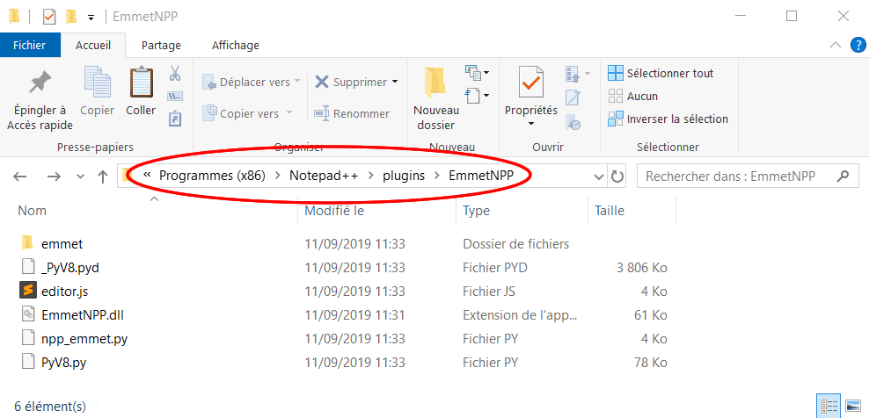The image size is (869, 418).
Task: Click the copy path icon under scissors
Action: (x=175, y=96)
